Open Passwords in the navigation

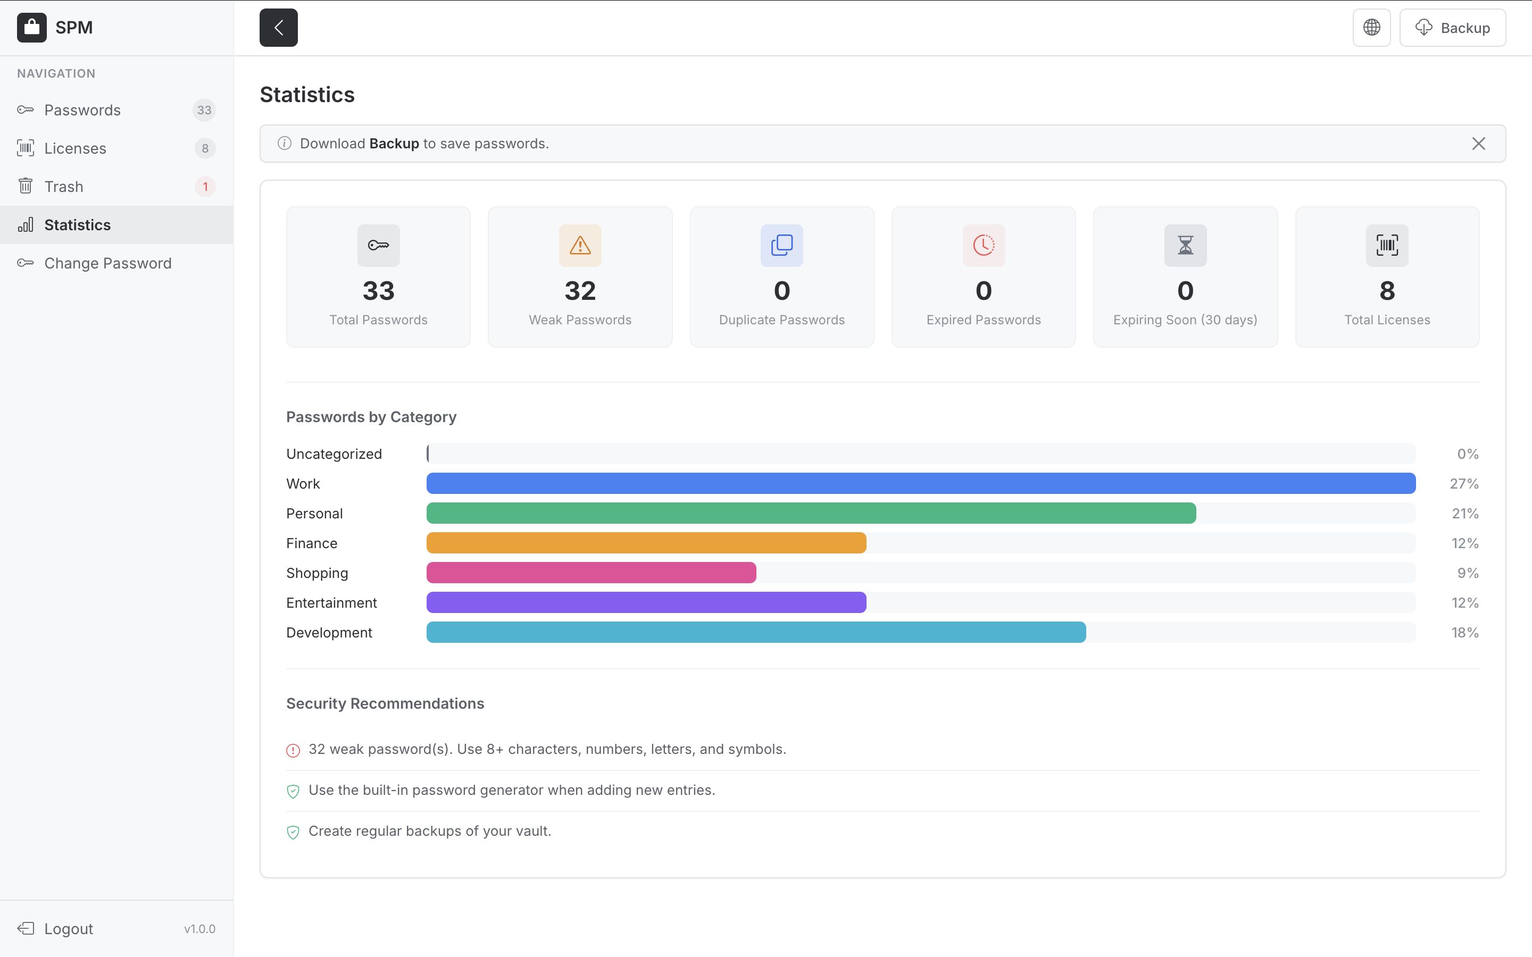coord(82,110)
